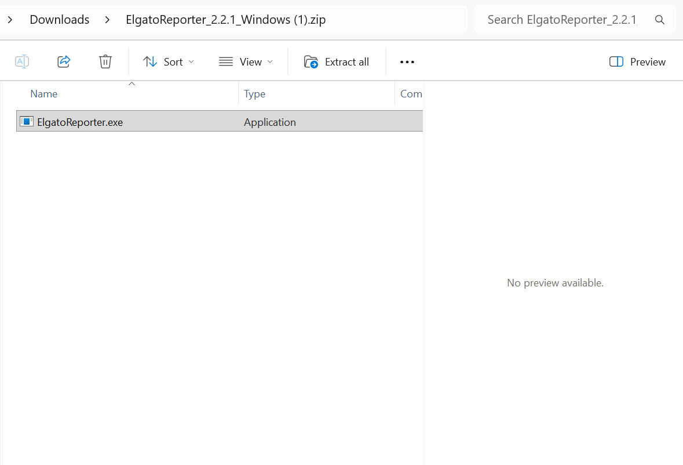683x465 pixels.
Task: Select the ElgatoReporter zip breadcrumb item
Action: [225, 19]
